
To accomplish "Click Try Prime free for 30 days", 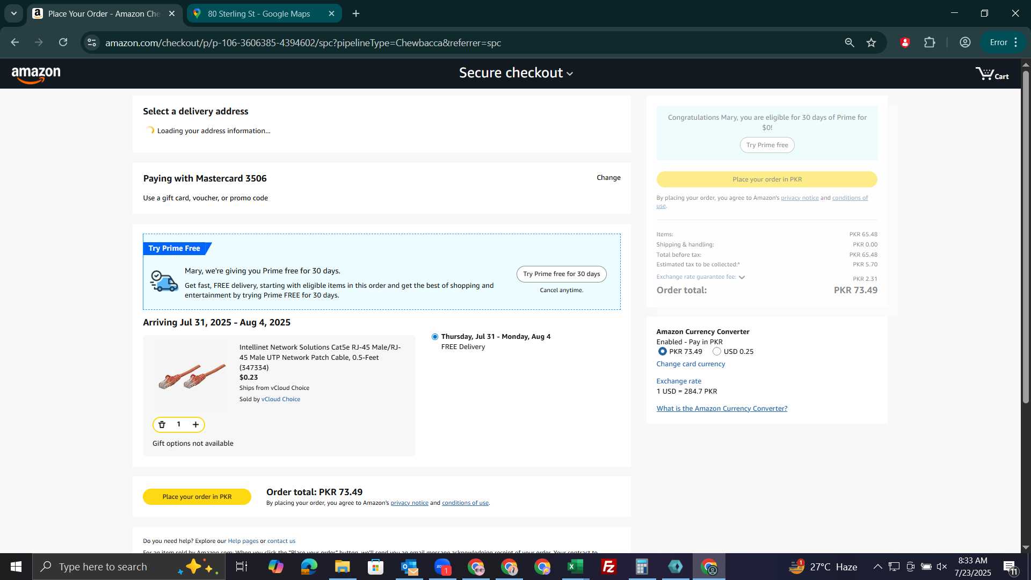I will 561,274.
